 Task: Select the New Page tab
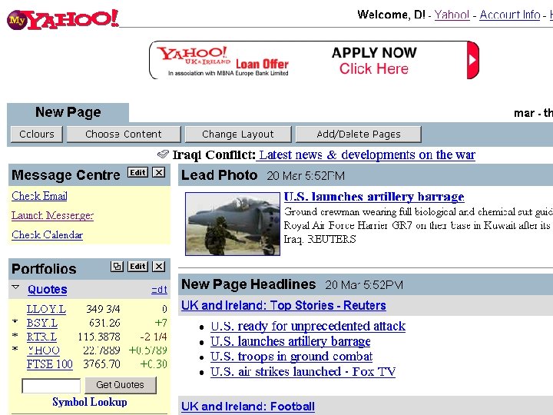point(68,112)
